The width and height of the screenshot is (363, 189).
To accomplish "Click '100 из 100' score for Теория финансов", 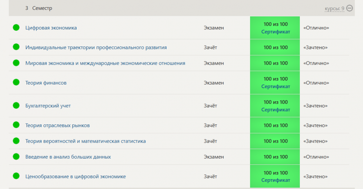I will 276,79.
